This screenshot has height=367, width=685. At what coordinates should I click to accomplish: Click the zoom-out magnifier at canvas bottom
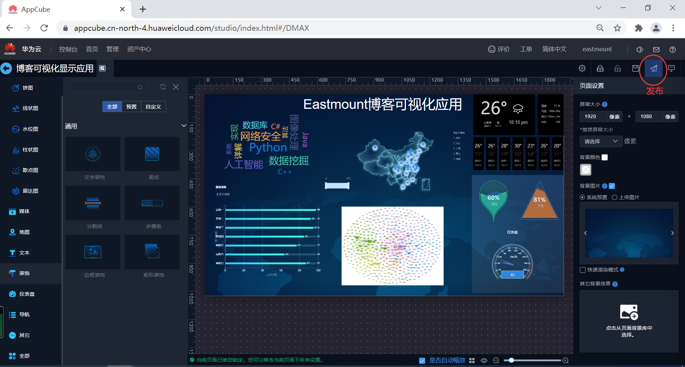coord(496,361)
